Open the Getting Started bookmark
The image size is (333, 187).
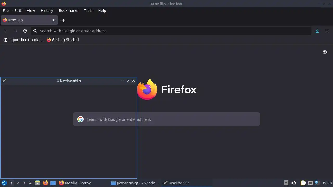point(63,40)
